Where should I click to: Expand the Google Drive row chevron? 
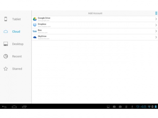(156, 19)
